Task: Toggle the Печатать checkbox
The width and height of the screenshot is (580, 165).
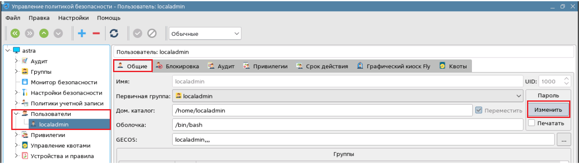Action: 532,123
